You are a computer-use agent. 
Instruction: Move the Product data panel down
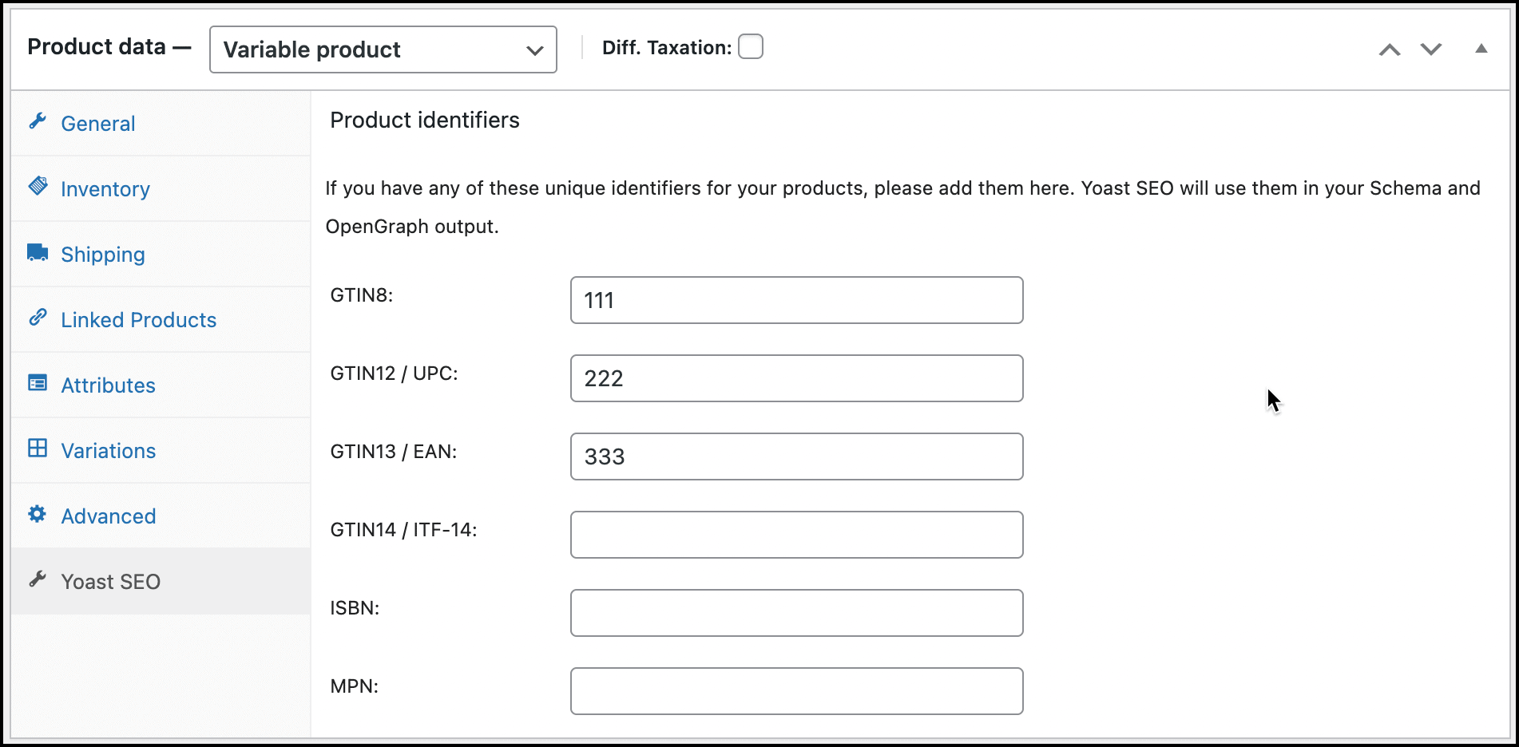[1430, 48]
